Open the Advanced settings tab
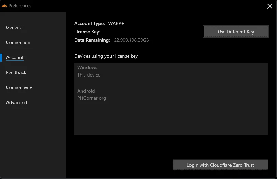The height and width of the screenshot is (179, 277). click(17, 102)
